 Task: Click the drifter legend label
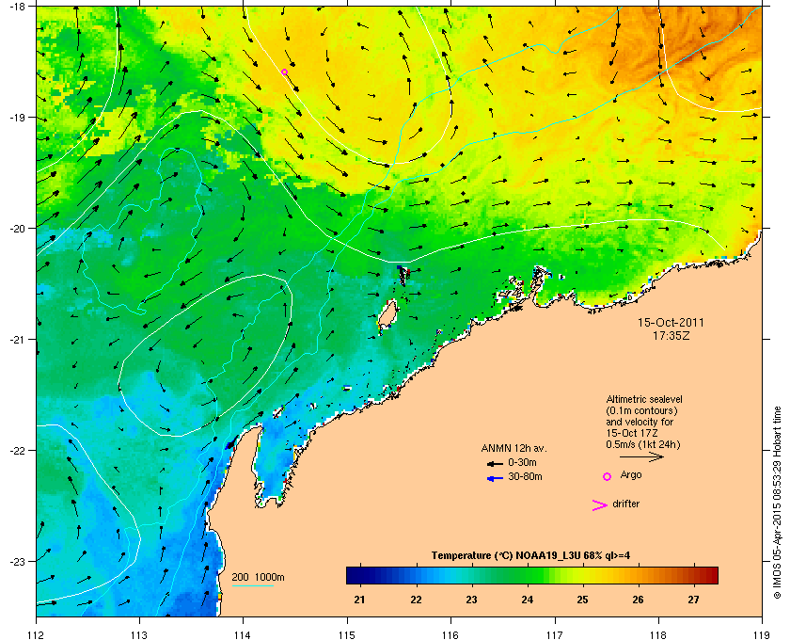coord(625,504)
